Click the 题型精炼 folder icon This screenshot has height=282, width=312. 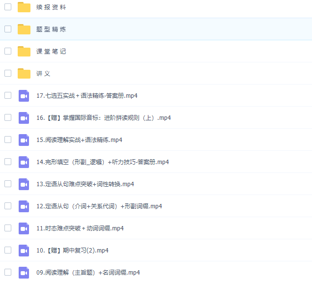click(24, 29)
